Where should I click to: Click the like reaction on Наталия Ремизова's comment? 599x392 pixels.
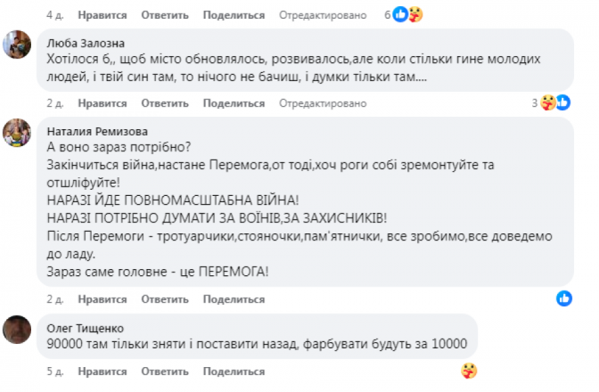pos(564,298)
